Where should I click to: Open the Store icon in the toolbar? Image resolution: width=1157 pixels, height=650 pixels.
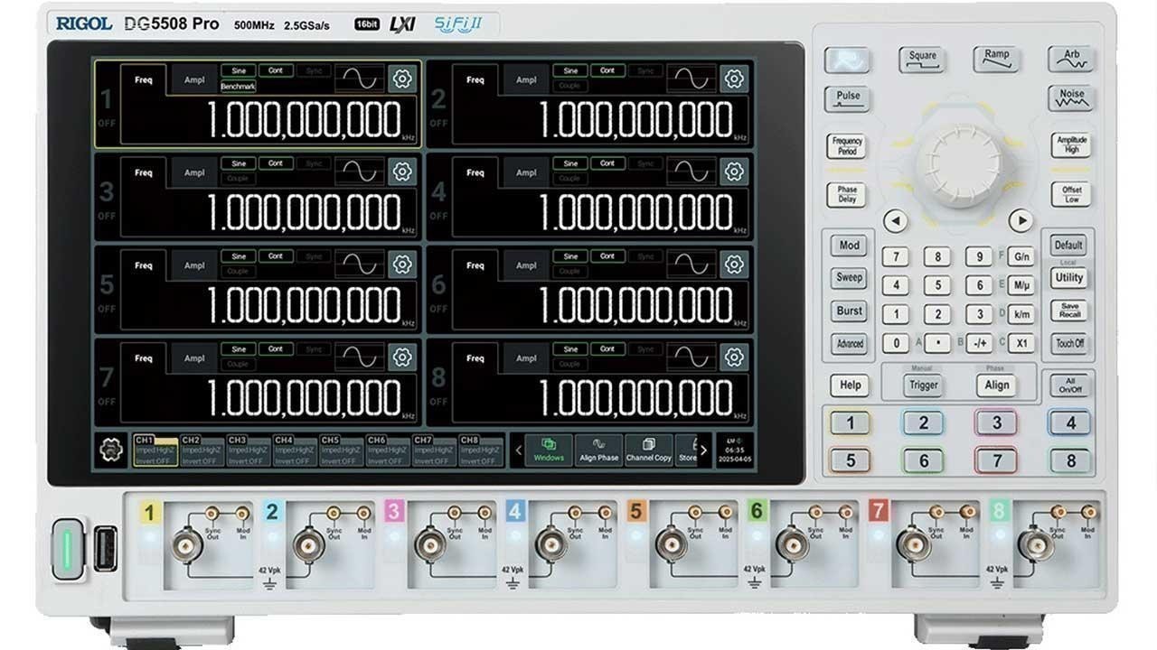coord(690,451)
